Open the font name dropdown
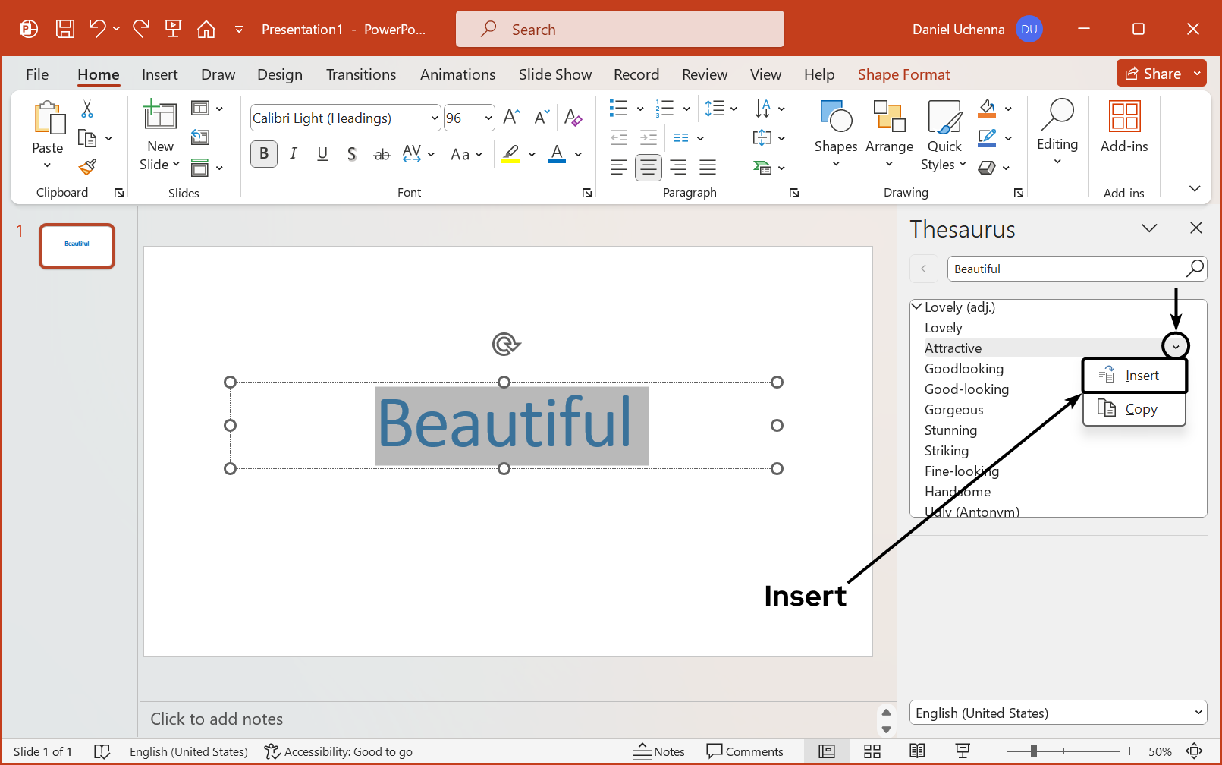Viewport: 1222px width, 765px height. pos(435,118)
